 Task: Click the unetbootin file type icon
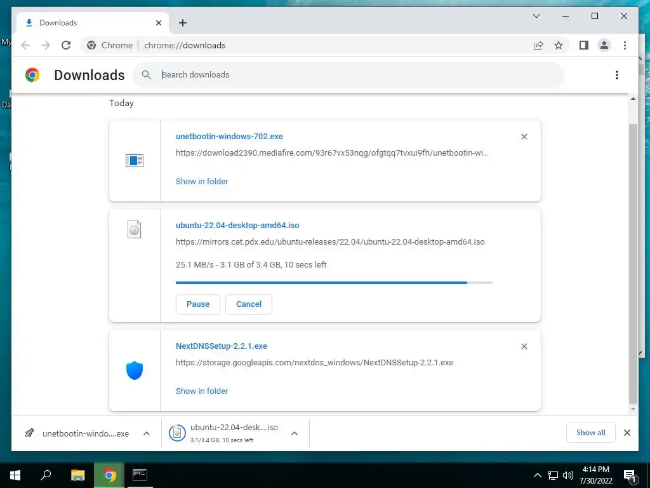click(x=135, y=160)
